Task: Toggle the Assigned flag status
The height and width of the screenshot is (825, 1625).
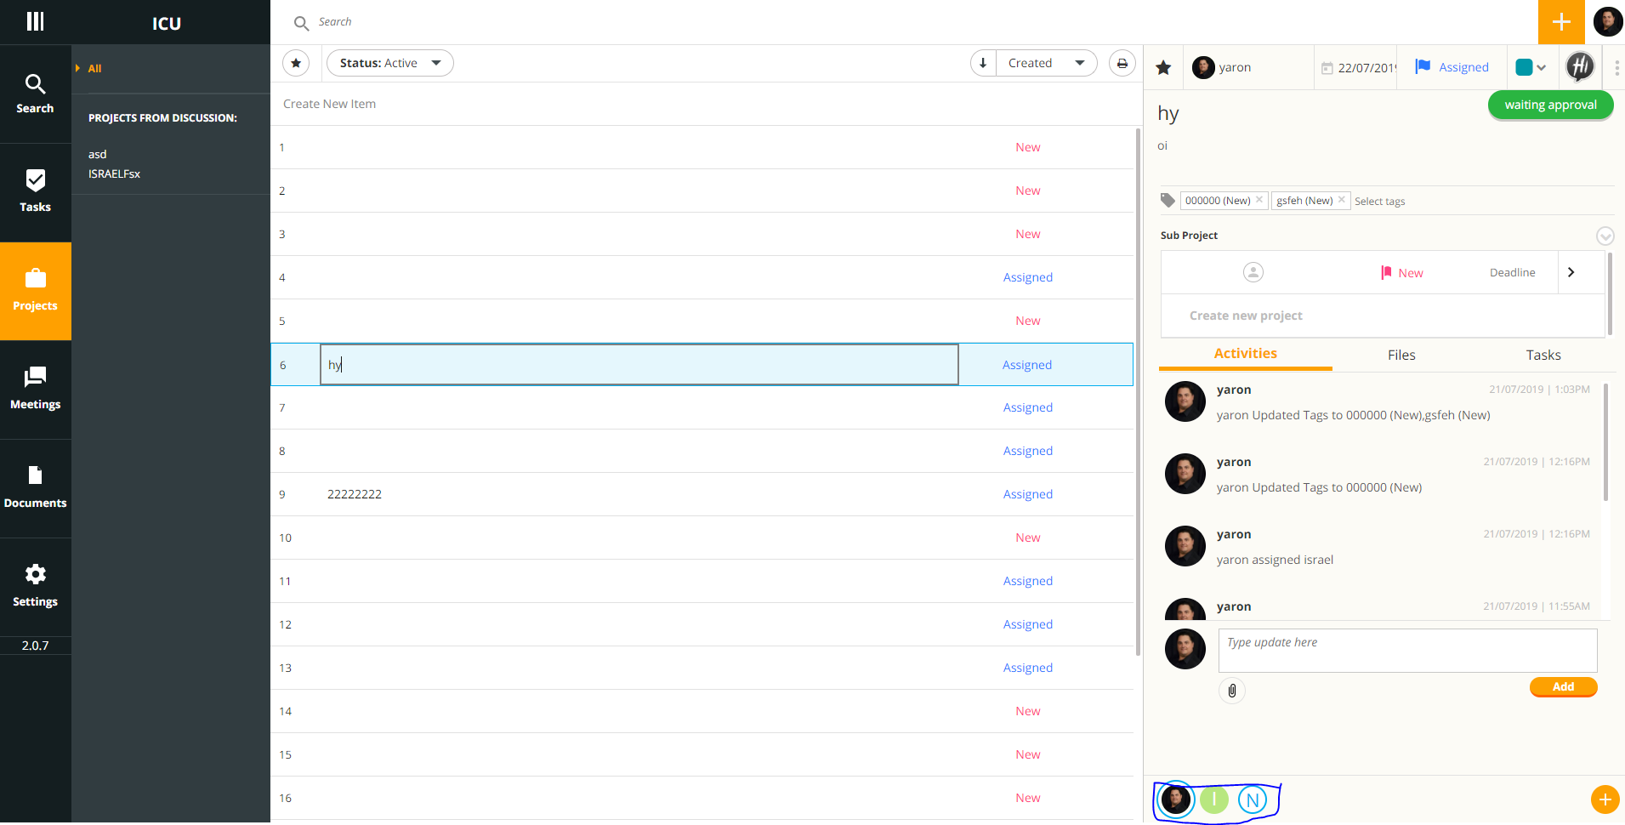Action: pos(1451,66)
